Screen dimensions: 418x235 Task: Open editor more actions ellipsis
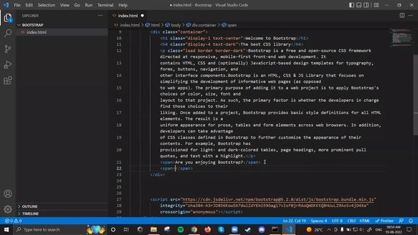(x=411, y=16)
